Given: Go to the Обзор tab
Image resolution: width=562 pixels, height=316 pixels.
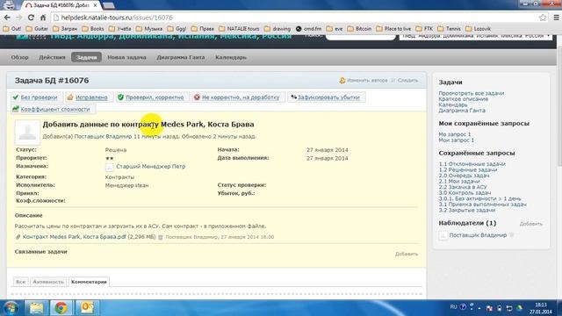Looking at the screenshot, I should 19,57.
